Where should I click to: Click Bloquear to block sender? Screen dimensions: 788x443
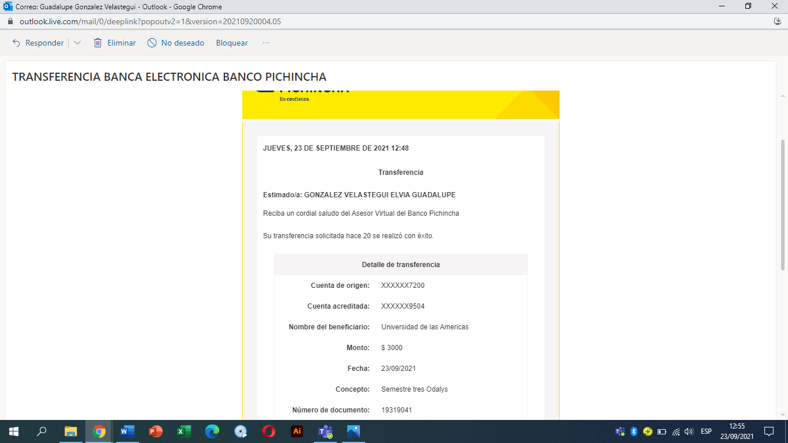point(232,43)
